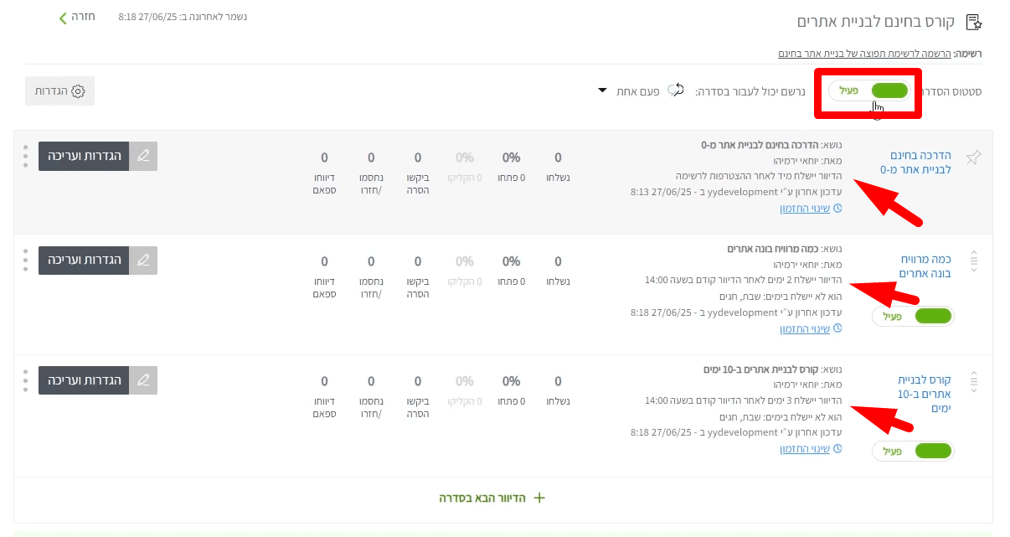
Task: Open three-dots menu in כמה מרוויח row
Action: pos(25,261)
